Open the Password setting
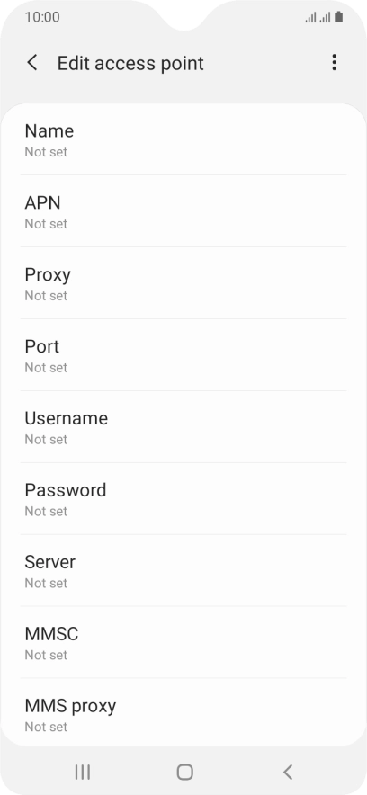The image size is (367, 795). tap(183, 499)
